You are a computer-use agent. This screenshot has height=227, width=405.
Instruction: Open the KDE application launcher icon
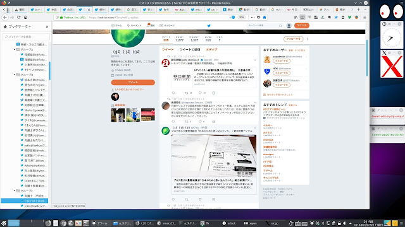[x=4, y=223]
